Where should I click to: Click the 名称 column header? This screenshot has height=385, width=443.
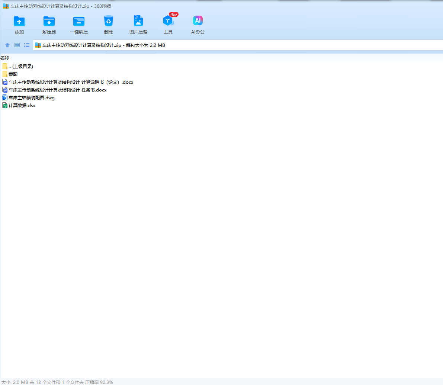click(x=5, y=58)
